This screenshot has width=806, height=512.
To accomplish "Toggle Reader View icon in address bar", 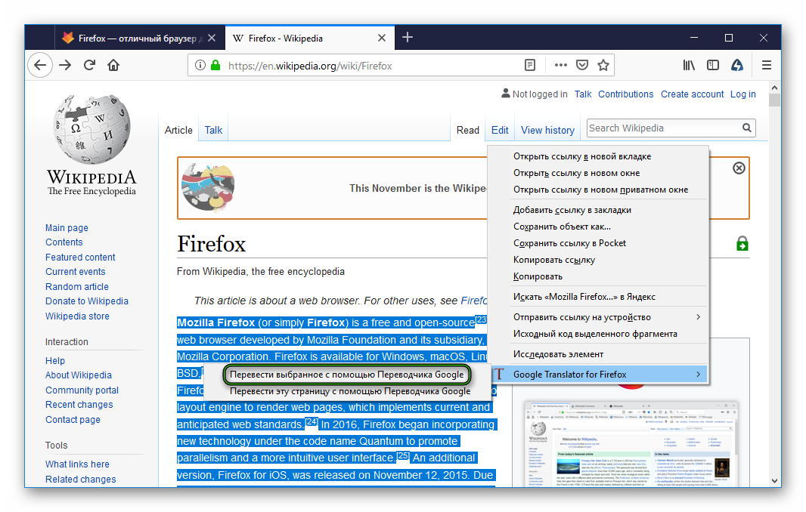I will [531, 66].
